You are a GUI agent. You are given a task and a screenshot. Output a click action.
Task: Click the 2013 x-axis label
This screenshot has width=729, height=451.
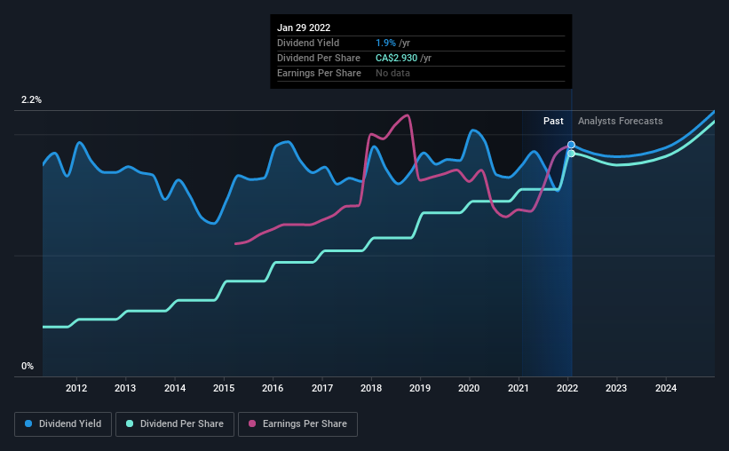point(125,388)
